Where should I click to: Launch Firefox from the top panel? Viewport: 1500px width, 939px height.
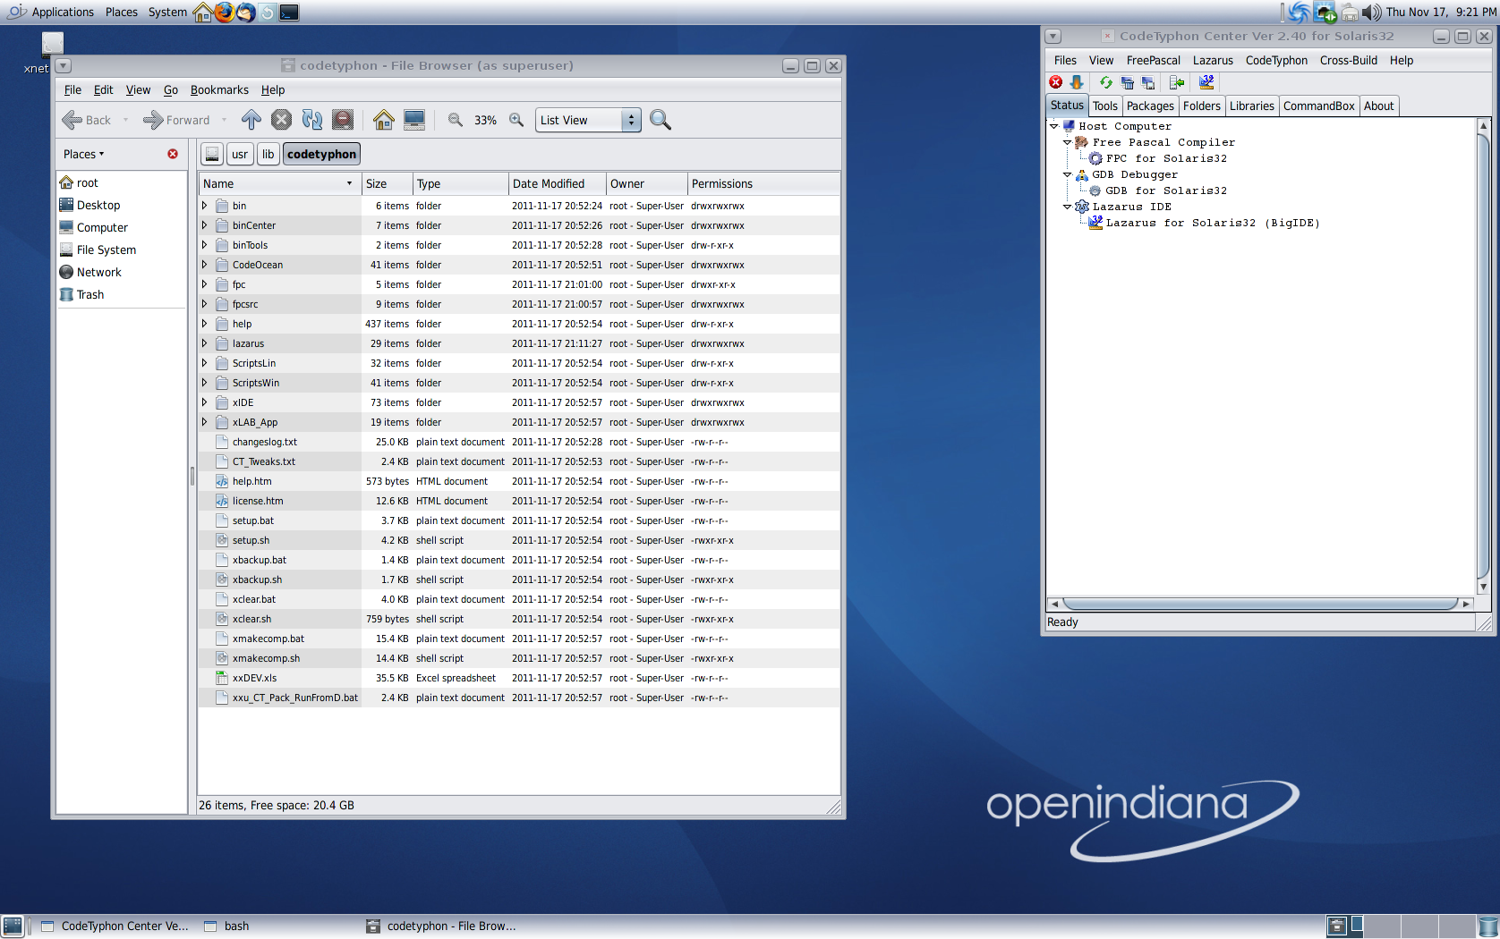[224, 12]
